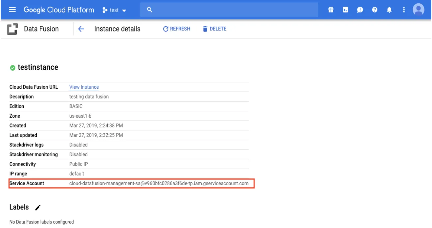Image resolution: width=432 pixels, height=228 pixels.
Task: Open the three-dot settings menu
Action: (404, 10)
